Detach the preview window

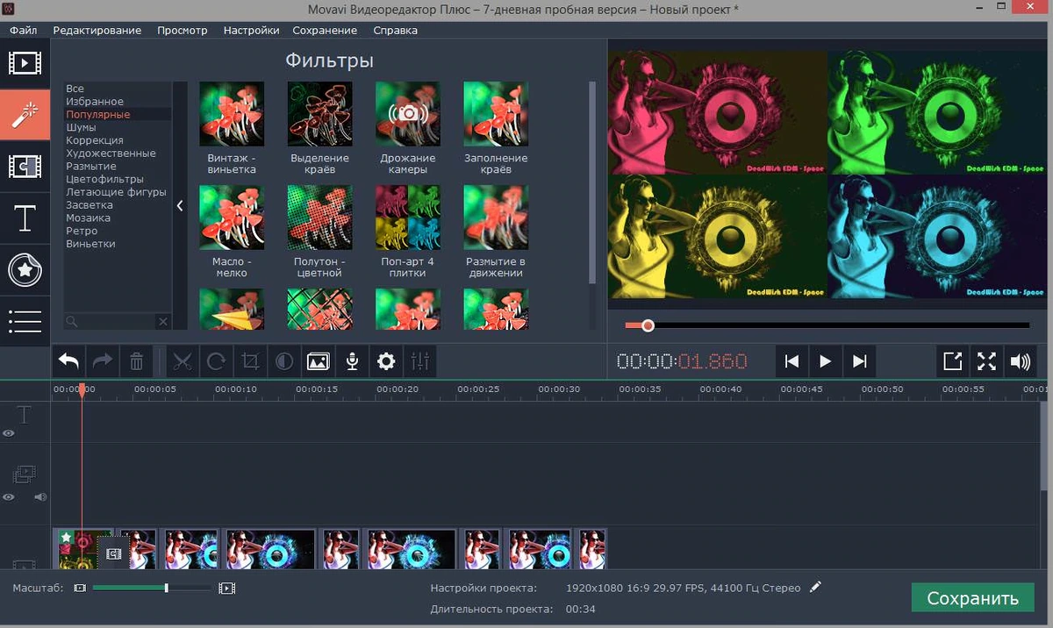pyautogui.click(x=952, y=360)
